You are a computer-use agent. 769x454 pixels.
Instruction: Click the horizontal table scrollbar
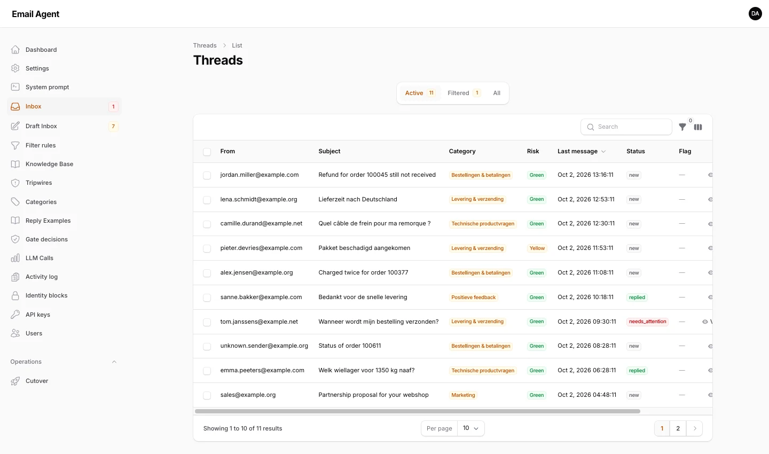pyautogui.click(x=418, y=411)
